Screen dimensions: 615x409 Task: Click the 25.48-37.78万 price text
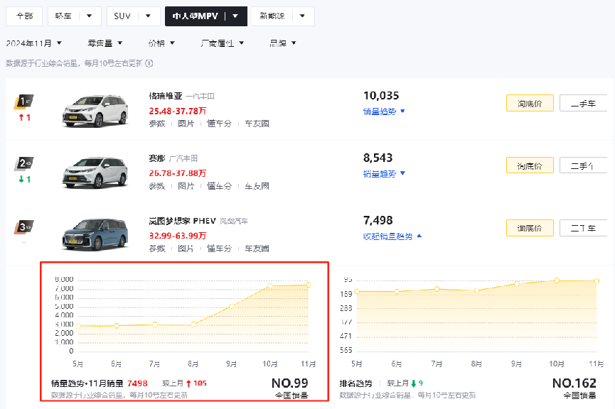pos(177,111)
